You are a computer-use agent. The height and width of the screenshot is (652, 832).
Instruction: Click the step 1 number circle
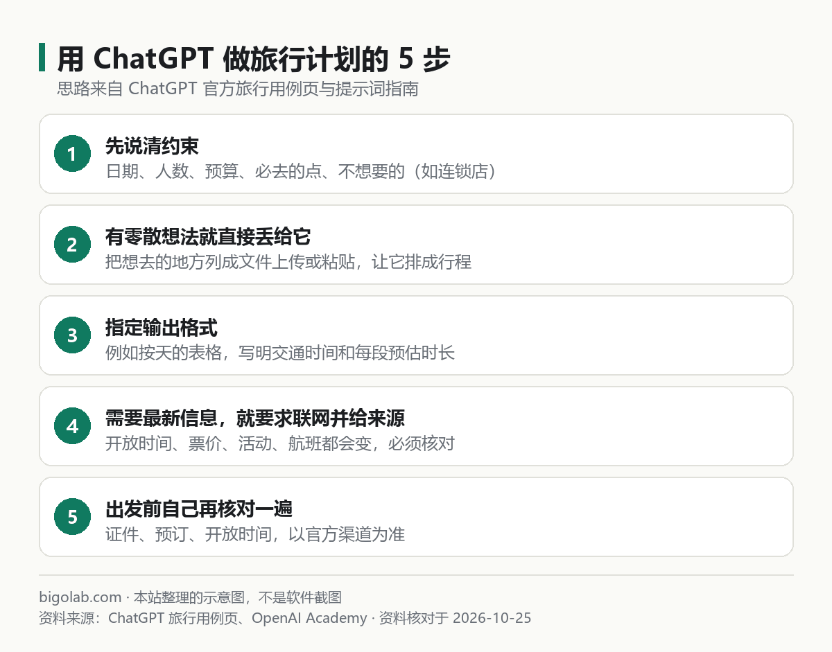[73, 154]
